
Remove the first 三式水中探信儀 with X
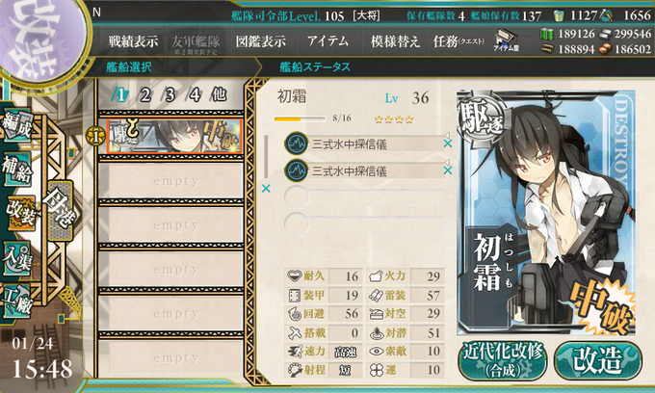(447, 144)
